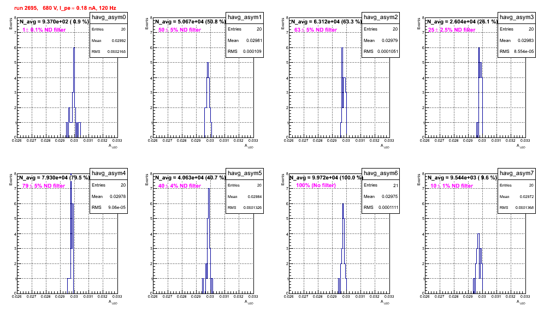544x312 pixels.
Task: Pick the magenta 40± 4% ND filter label
Action: [x=180, y=186]
